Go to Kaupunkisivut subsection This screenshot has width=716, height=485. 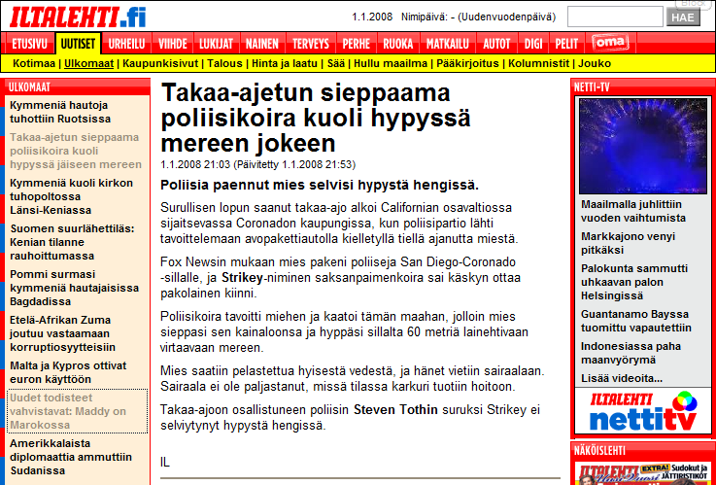pyautogui.click(x=160, y=63)
